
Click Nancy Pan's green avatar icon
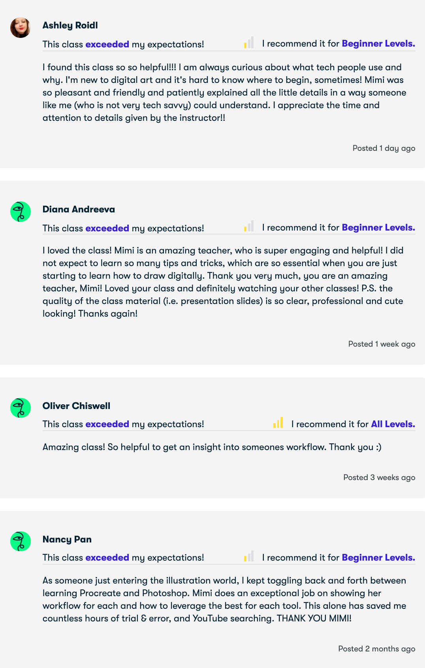click(21, 541)
